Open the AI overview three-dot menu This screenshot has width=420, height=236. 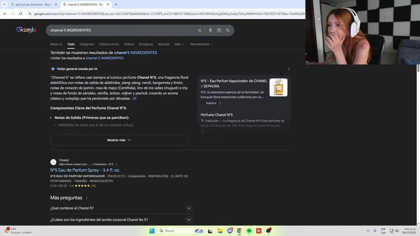289,69
